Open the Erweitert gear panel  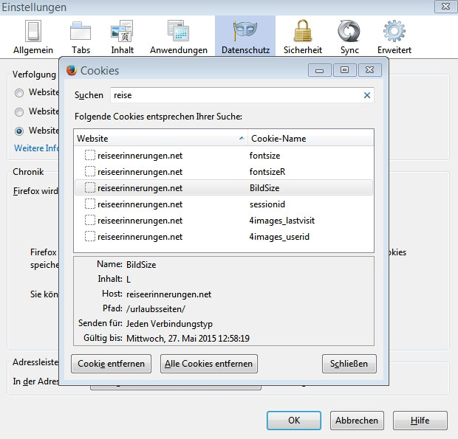[x=394, y=36]
